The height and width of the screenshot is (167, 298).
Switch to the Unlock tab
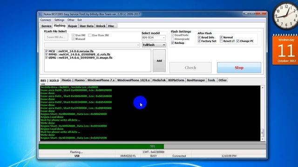(x=101, y=26)
